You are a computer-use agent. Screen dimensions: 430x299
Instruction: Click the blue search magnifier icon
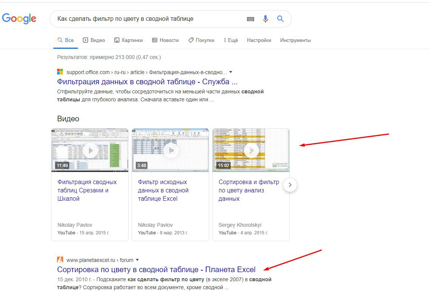coord(280,19)
